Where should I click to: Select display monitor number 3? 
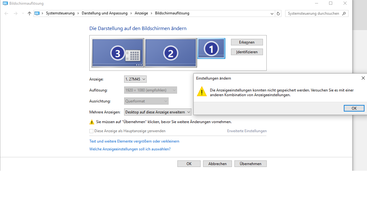118,53
